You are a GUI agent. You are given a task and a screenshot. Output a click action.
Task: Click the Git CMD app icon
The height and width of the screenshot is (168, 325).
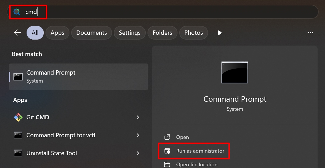click(x=18, y=117)
